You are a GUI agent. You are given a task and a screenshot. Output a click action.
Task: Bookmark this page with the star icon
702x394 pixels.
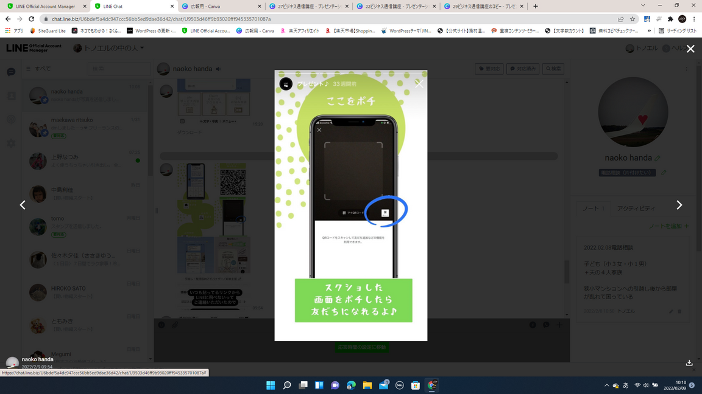633,19
